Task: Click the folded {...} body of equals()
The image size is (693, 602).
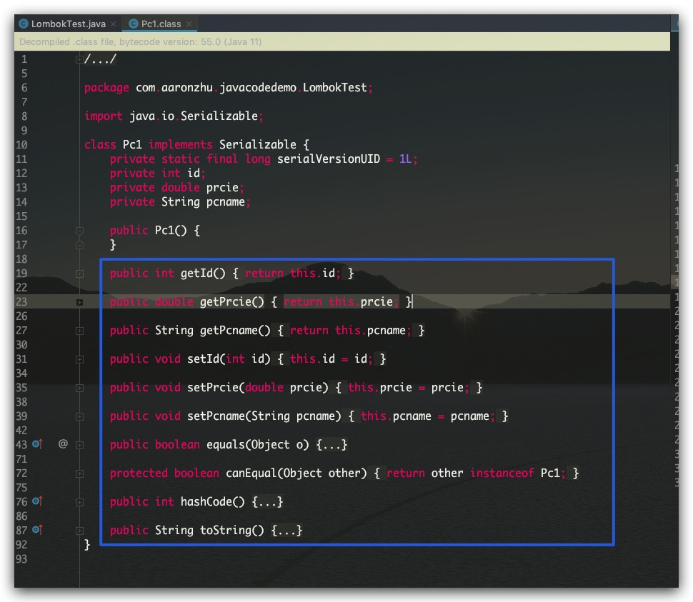Action: (332, 445)
